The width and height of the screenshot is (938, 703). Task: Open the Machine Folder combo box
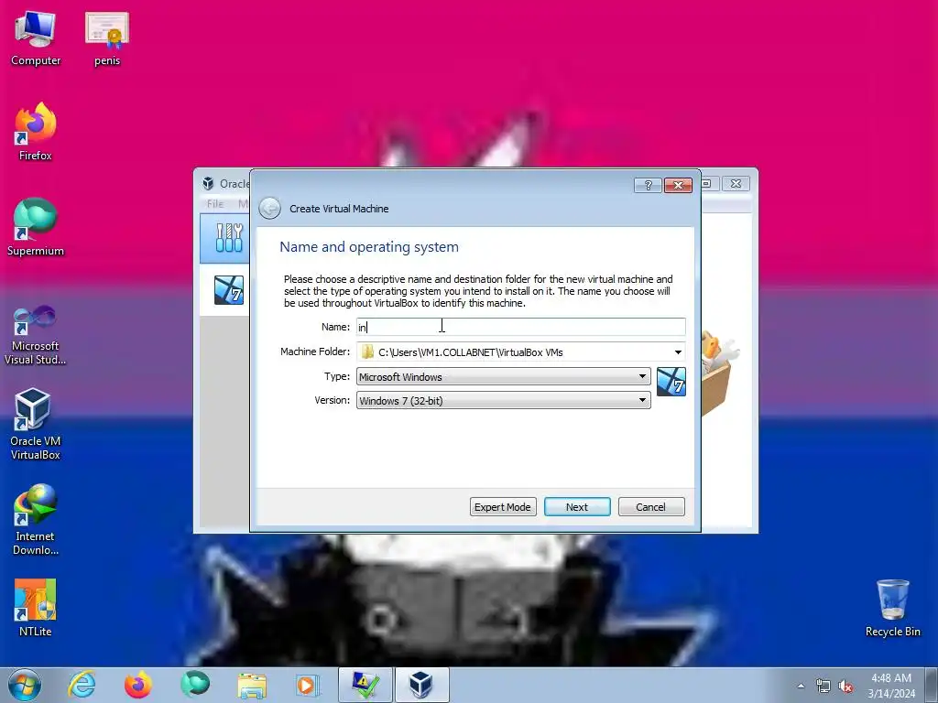[x=520, y=352]
